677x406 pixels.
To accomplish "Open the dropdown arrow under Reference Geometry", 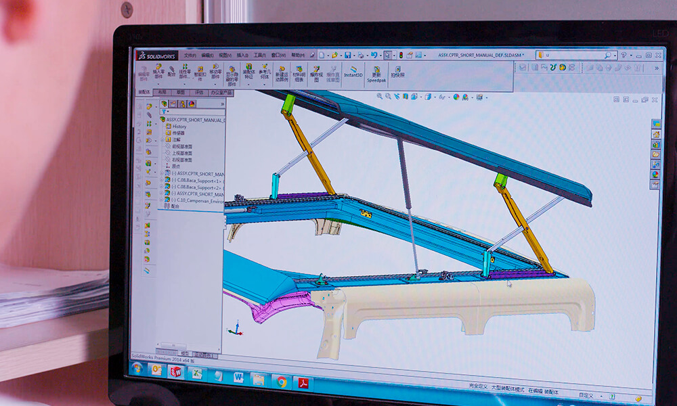I will click(264, 84).
